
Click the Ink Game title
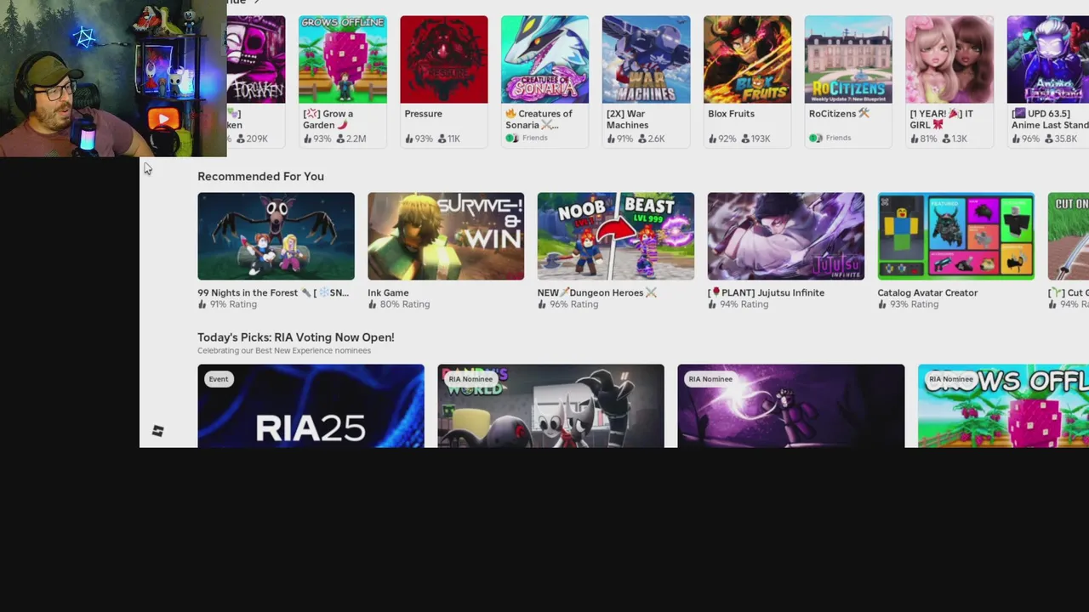[x=388, y=292]
